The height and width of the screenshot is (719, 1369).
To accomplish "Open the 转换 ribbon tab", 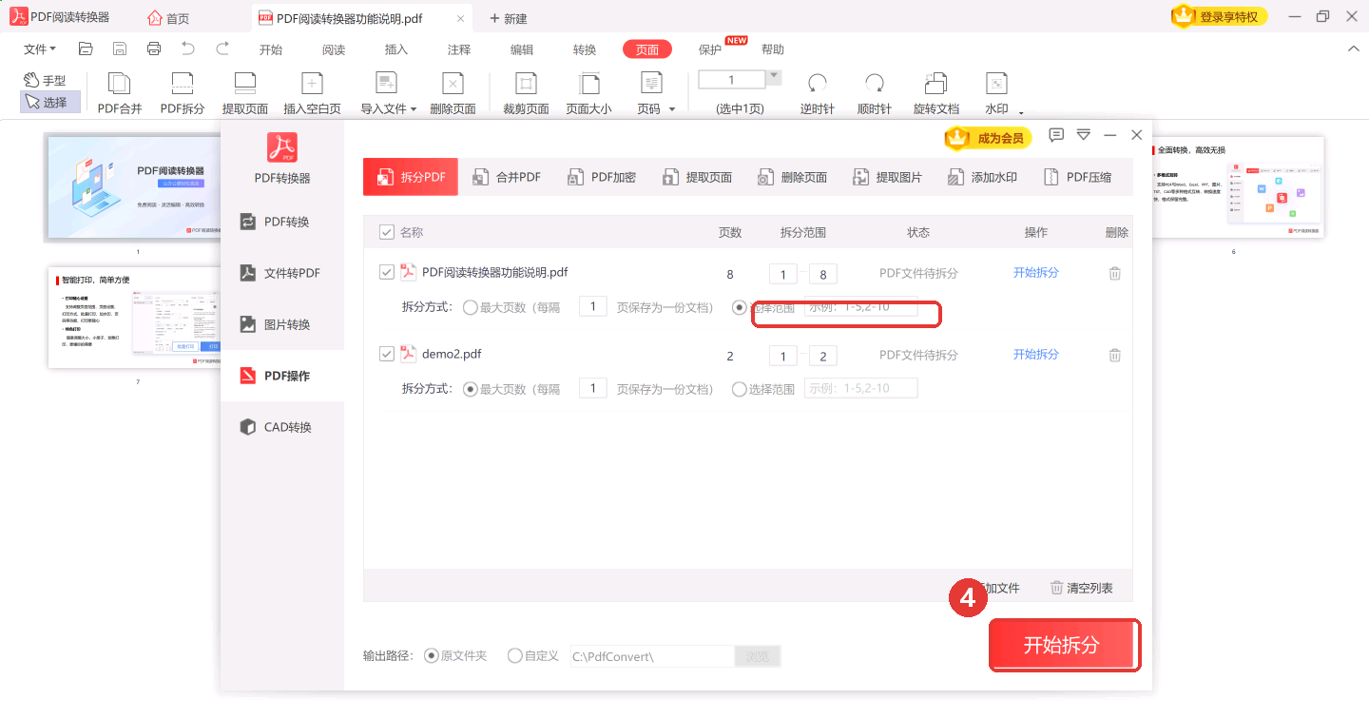I will coord(585,49).
